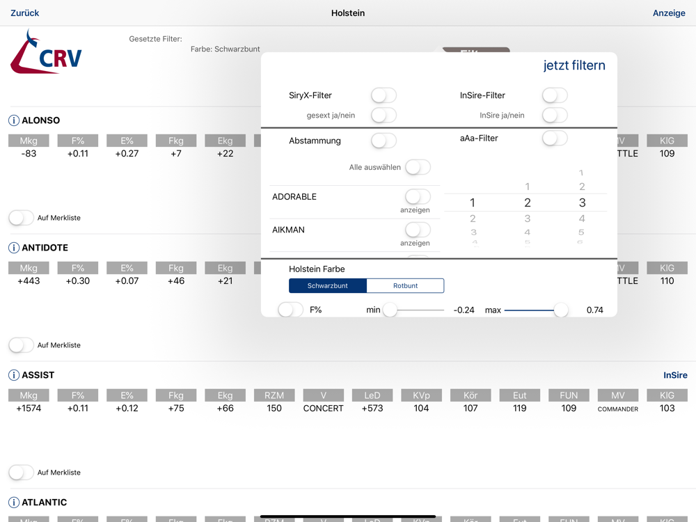Select Schwarzbunt Holstein color
Screen dimensions: 696x522
328,286
